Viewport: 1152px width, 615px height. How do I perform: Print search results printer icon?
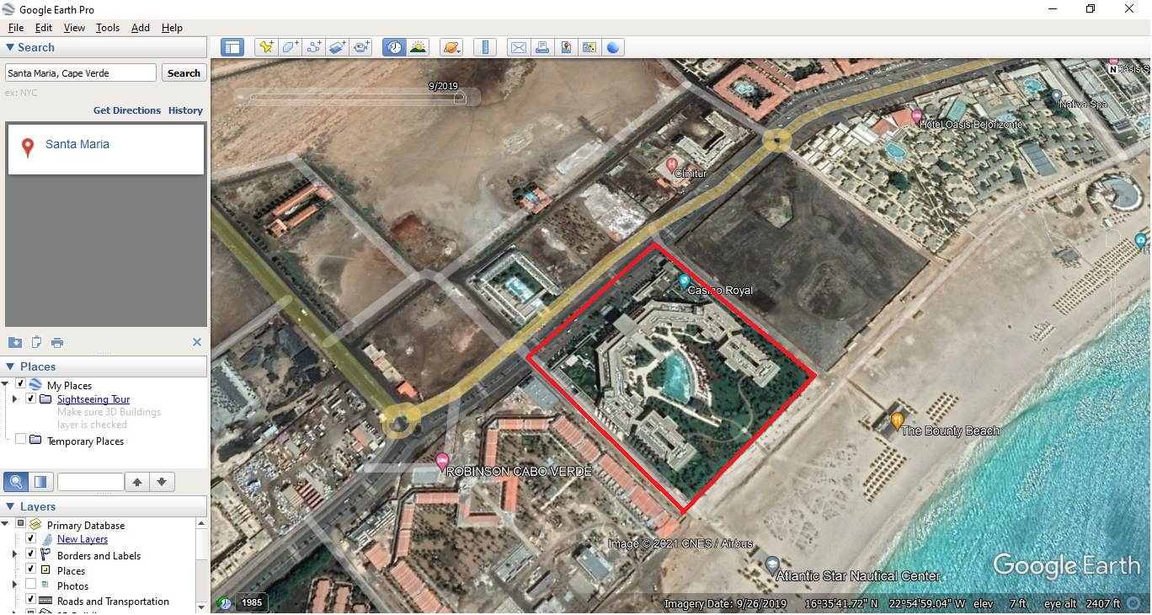pos(57,342)
